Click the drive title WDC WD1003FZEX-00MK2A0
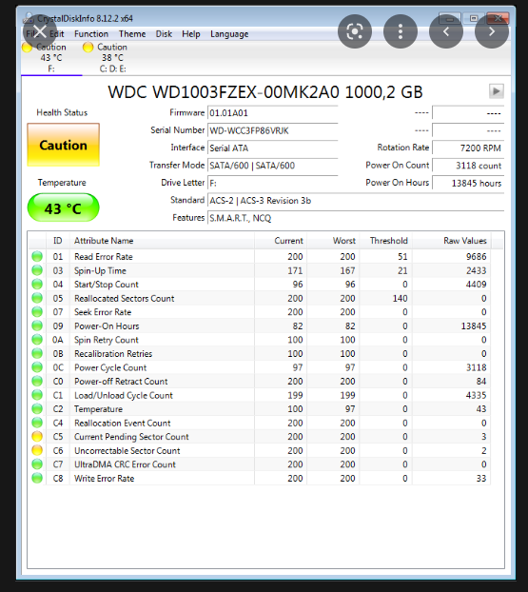This screenshot has width=528, height=592. click(x=264, y=92)
